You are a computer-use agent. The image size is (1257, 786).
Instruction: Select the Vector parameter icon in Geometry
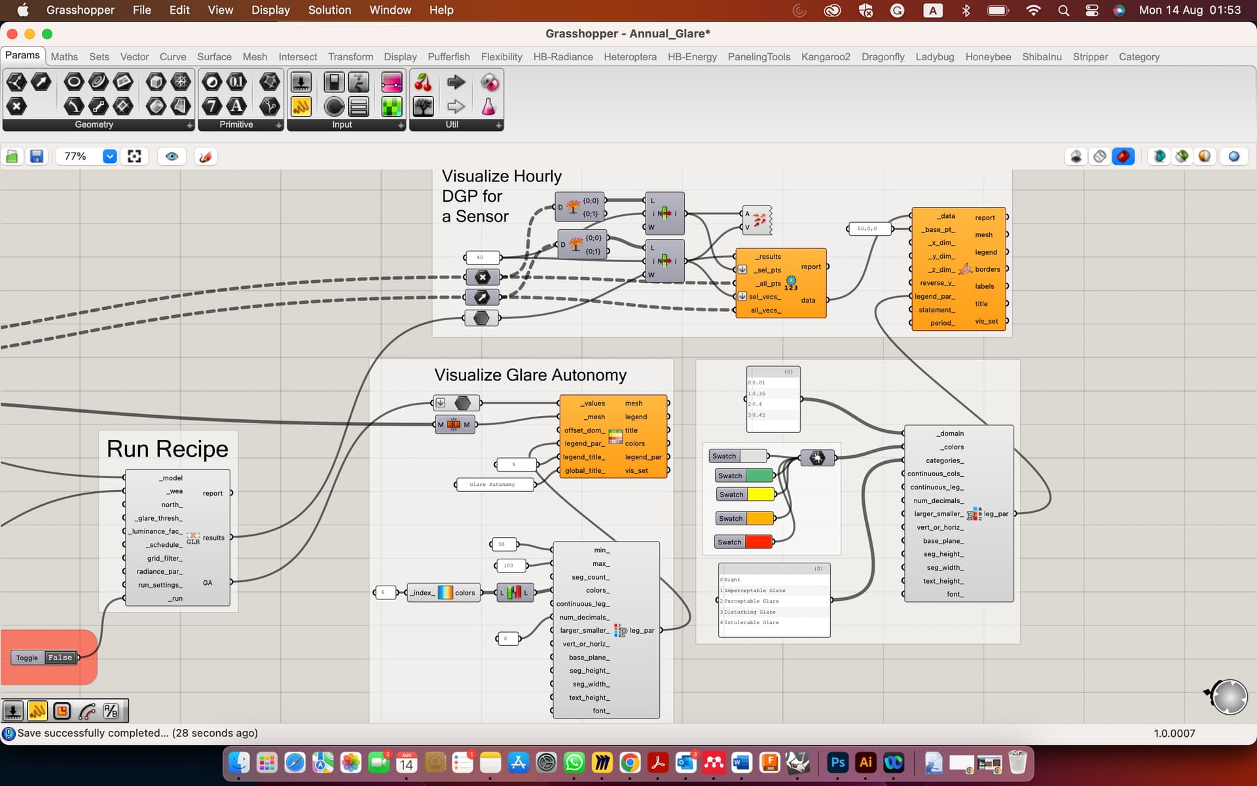pyautogui.click(x=41, y=82)
